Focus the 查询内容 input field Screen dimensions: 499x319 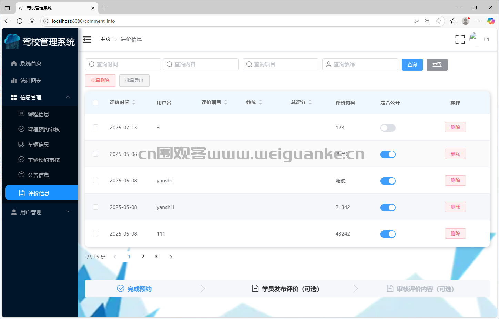click(201, 64)
